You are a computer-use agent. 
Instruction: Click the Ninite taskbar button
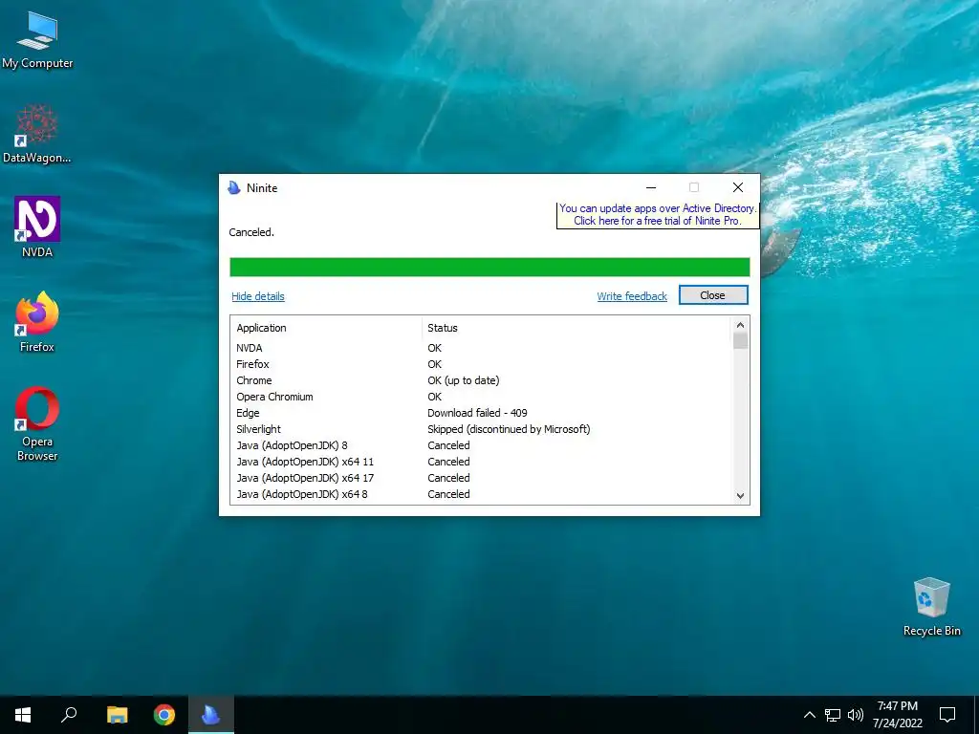click(x=211, y=715)
